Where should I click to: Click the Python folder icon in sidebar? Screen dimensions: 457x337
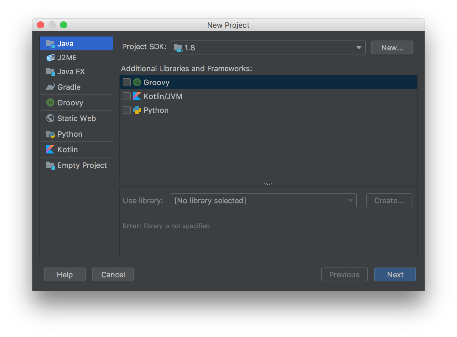(x=50, y=134)
